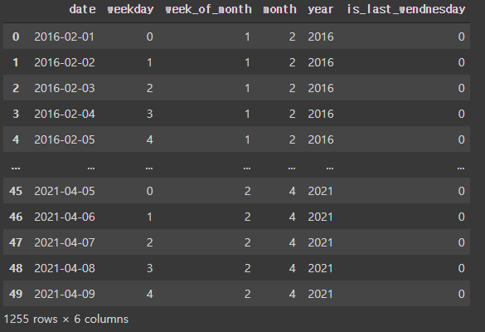The image size is (485, 332).
Task: Click the 1255 rows × 6 columns summary
Action: click(65, 319)
